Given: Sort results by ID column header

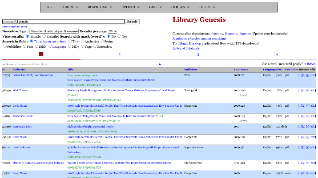Looking at the screenshot, I should (4, 70).
